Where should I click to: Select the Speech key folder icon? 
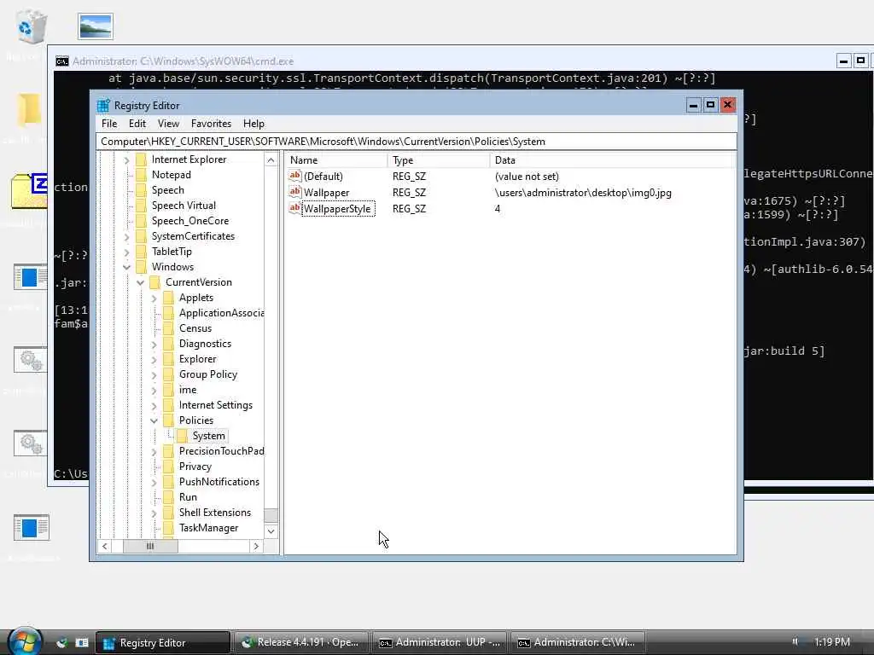141,190
